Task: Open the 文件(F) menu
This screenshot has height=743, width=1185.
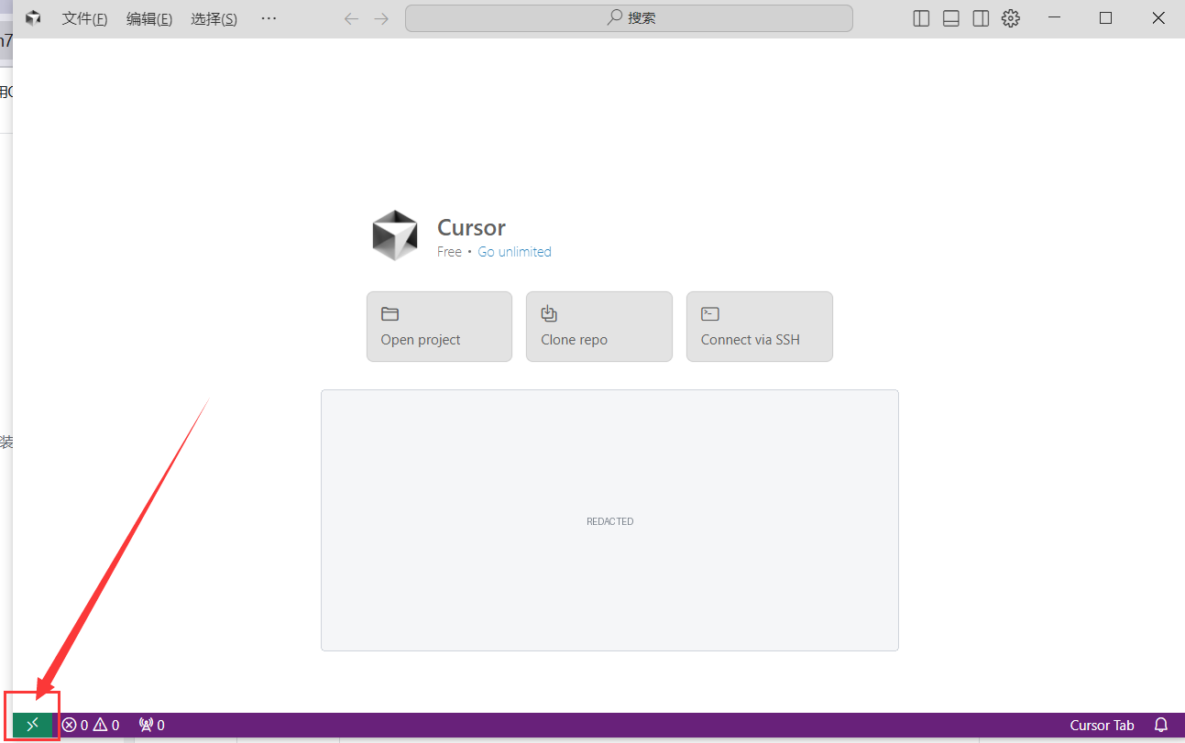Action: [84, 18]
